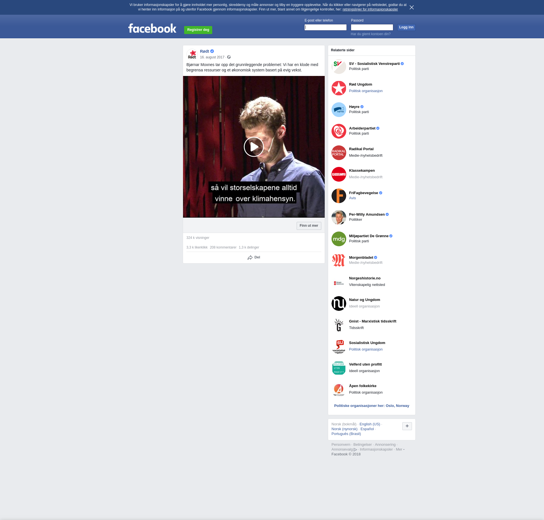Open Åpen folkekirke logo
544x520 pixels.
coord(339,390)
